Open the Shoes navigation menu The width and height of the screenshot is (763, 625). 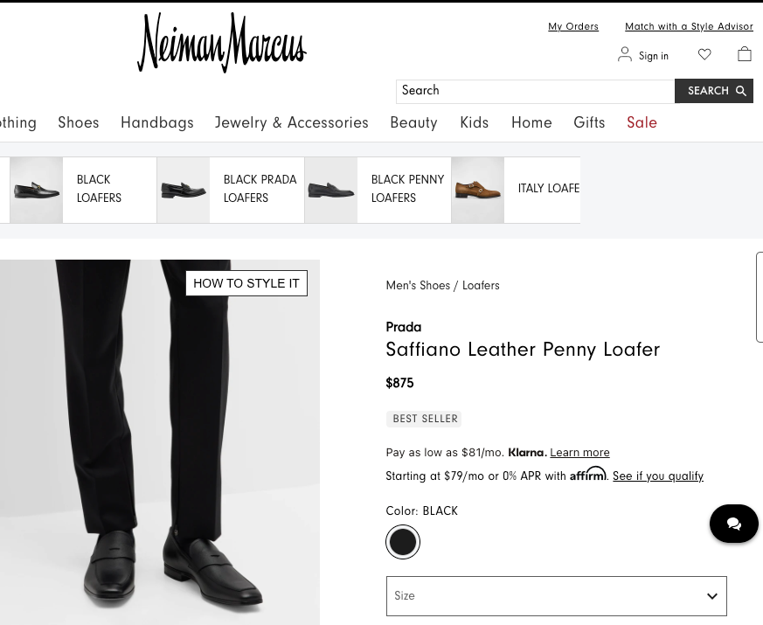click(x=78, y=123)
